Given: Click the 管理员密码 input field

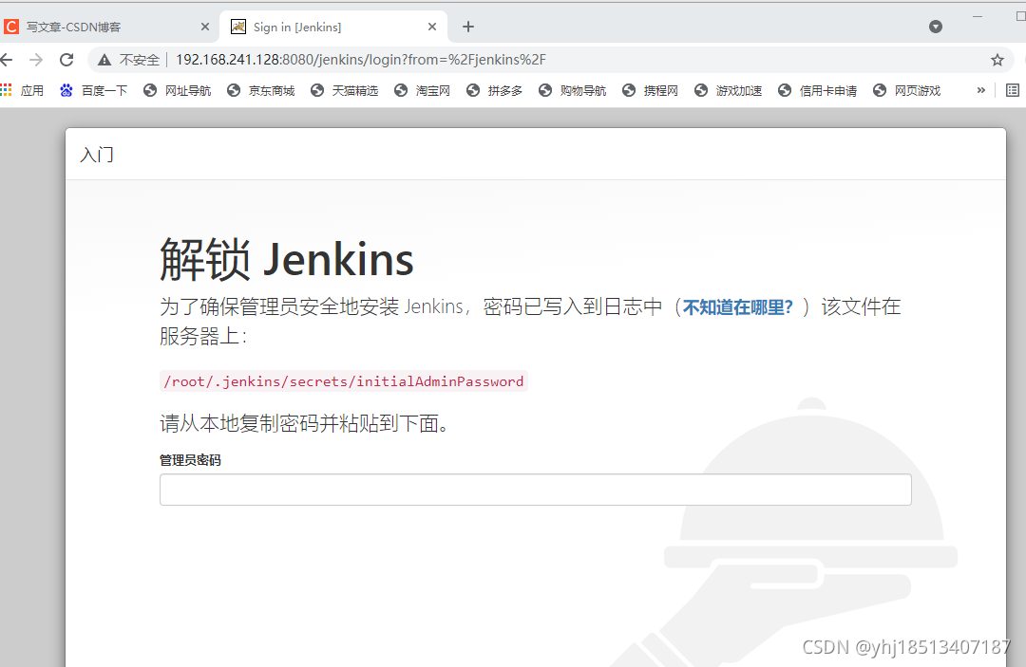Looking at the screenshot, I should pos(535,490).
